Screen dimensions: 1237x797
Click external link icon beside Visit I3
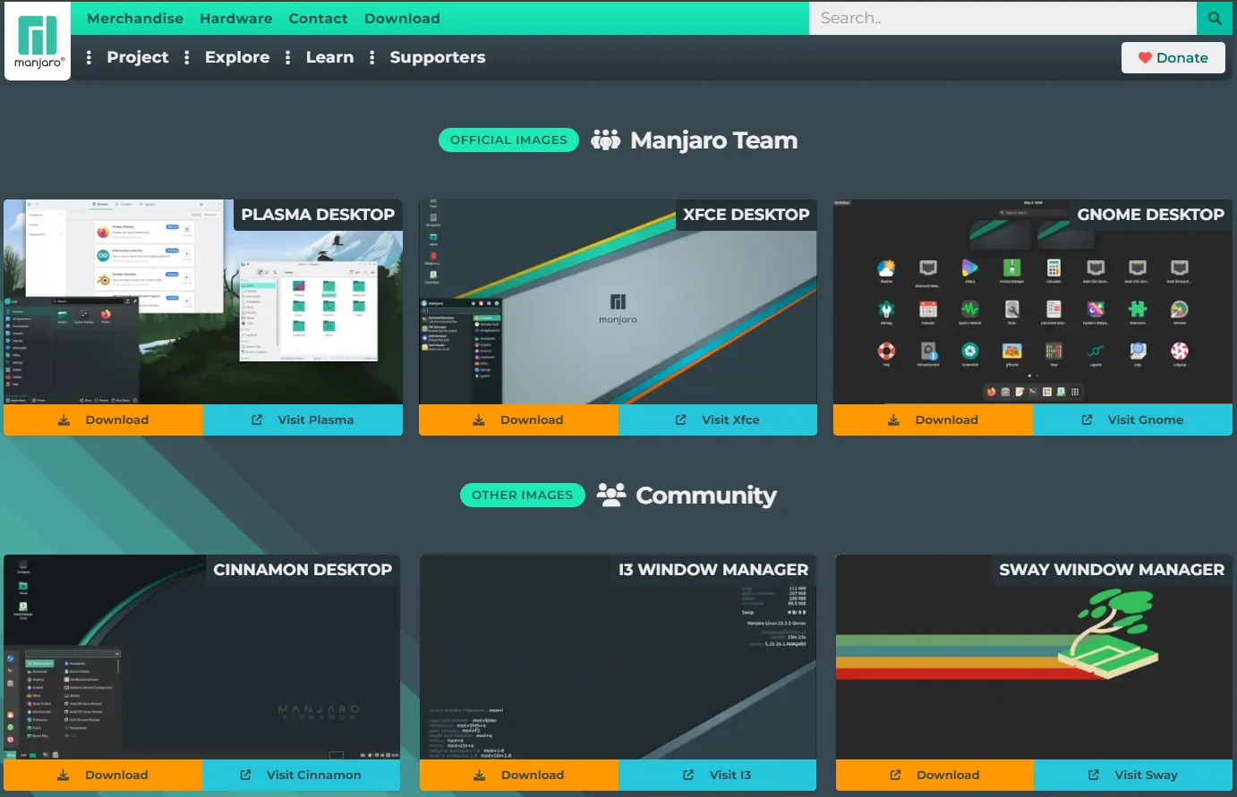pyautogui.click(x=688, y=775)
